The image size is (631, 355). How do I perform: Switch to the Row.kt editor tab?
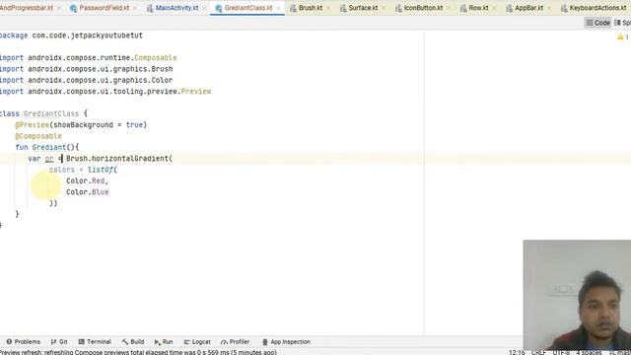pos(478,8)
